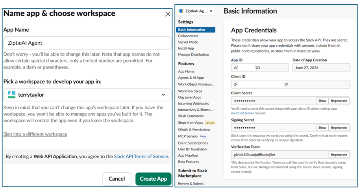Open Event Subscriptions feature page
This screenshot has height=188, width=359.
(x=193, y=143)
